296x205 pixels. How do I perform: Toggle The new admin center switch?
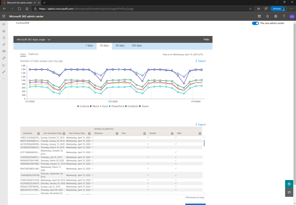pos(255,23)
